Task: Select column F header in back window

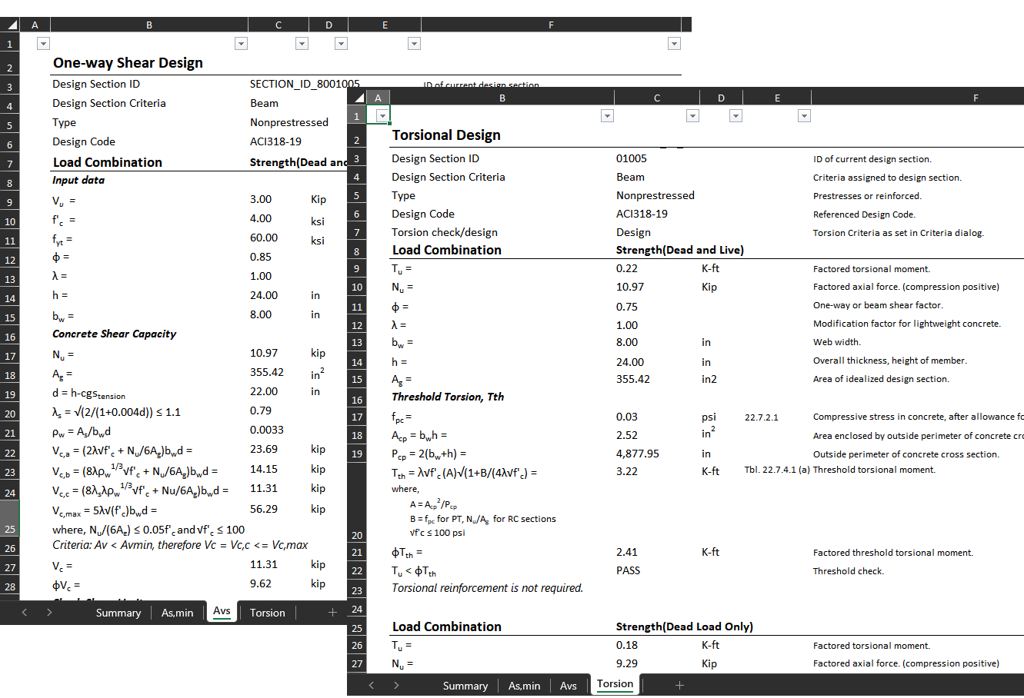Action: (x=551, y=25)
